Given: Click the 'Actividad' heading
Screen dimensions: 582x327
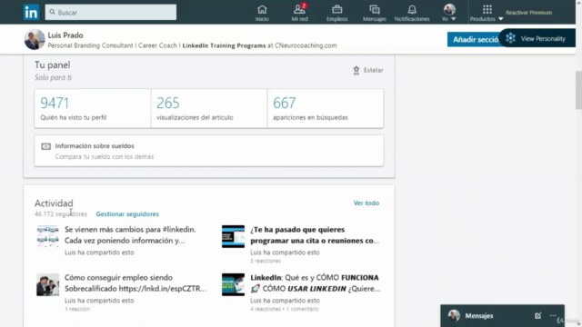Looking at the screenshot, I should [54, 203].
